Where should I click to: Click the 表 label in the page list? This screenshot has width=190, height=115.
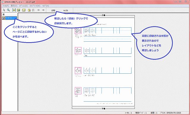pos(4,15)
